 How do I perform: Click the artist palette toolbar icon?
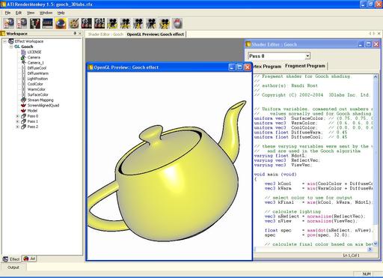[73, 23]
